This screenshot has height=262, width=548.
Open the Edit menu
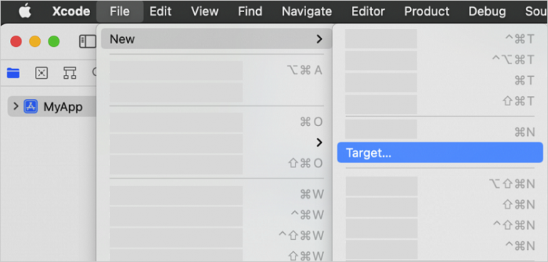(x=160, y=11)
